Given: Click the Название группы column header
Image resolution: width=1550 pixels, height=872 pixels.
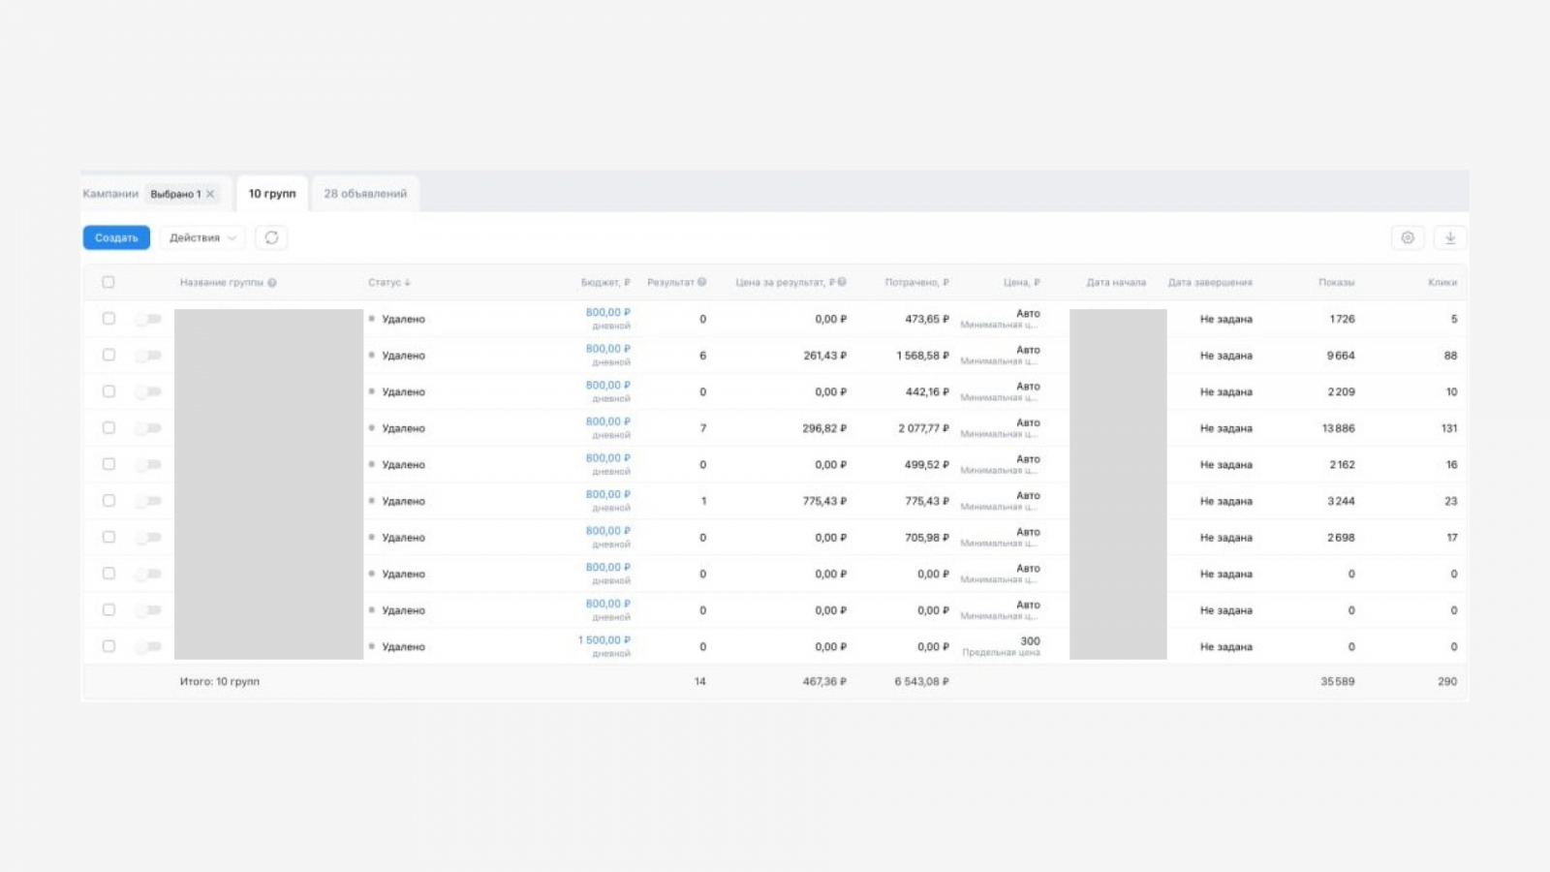Looking at the screenshot, I should point(221,283).
